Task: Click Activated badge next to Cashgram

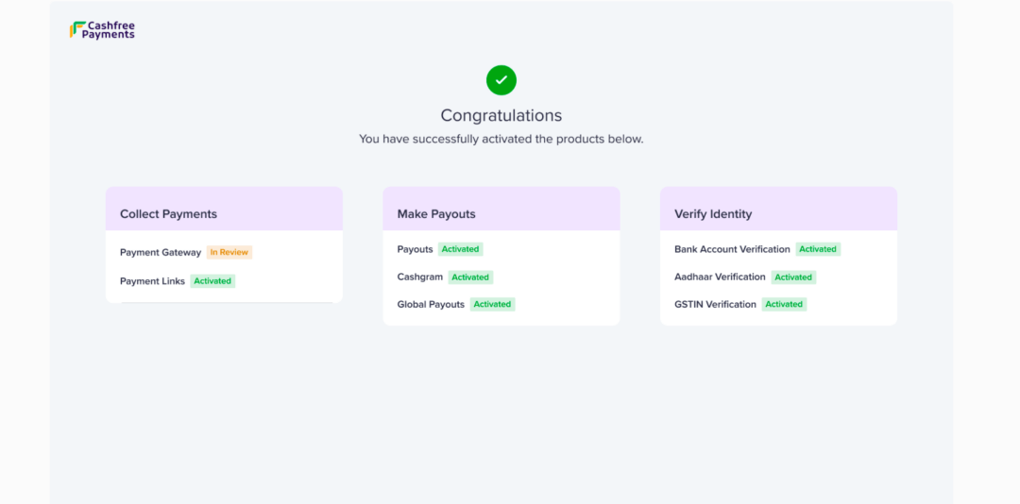Action: tap(470, 277)
